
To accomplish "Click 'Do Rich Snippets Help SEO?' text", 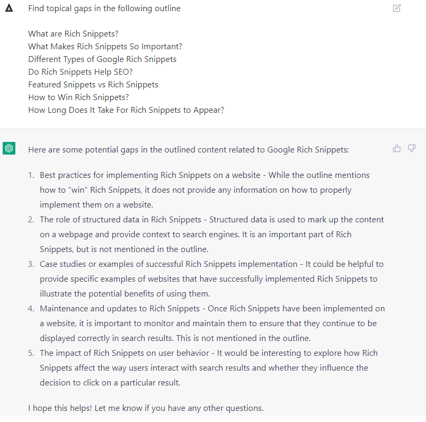I will 81,71.
